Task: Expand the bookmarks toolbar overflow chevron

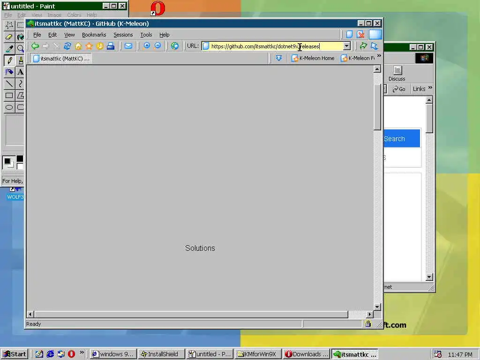Action: 379,56
